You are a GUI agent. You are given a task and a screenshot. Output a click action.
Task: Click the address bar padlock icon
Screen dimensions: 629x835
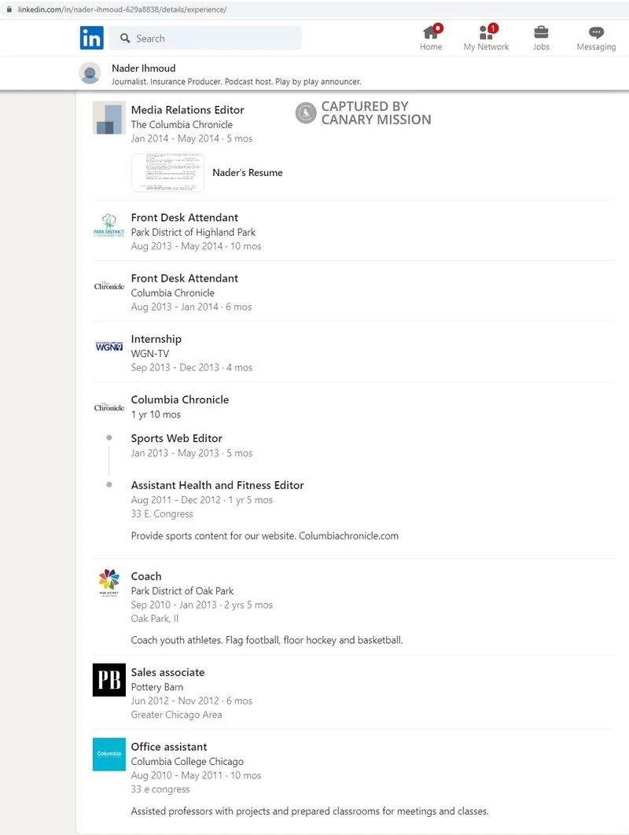pos(9,9)
